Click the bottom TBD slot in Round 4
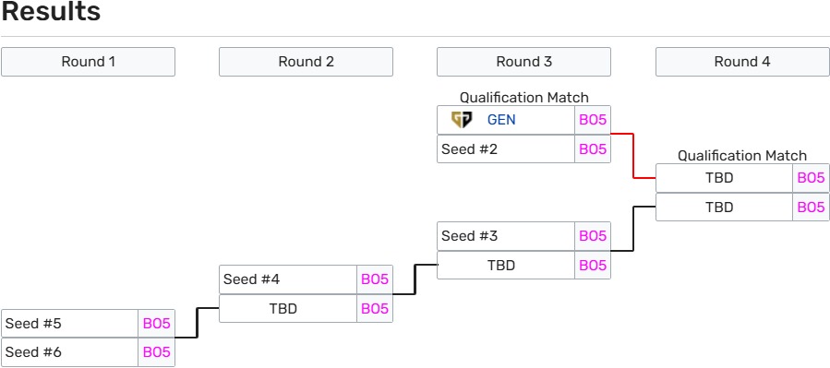This screenshot has width=830, height=368. [x=724, y=207]
